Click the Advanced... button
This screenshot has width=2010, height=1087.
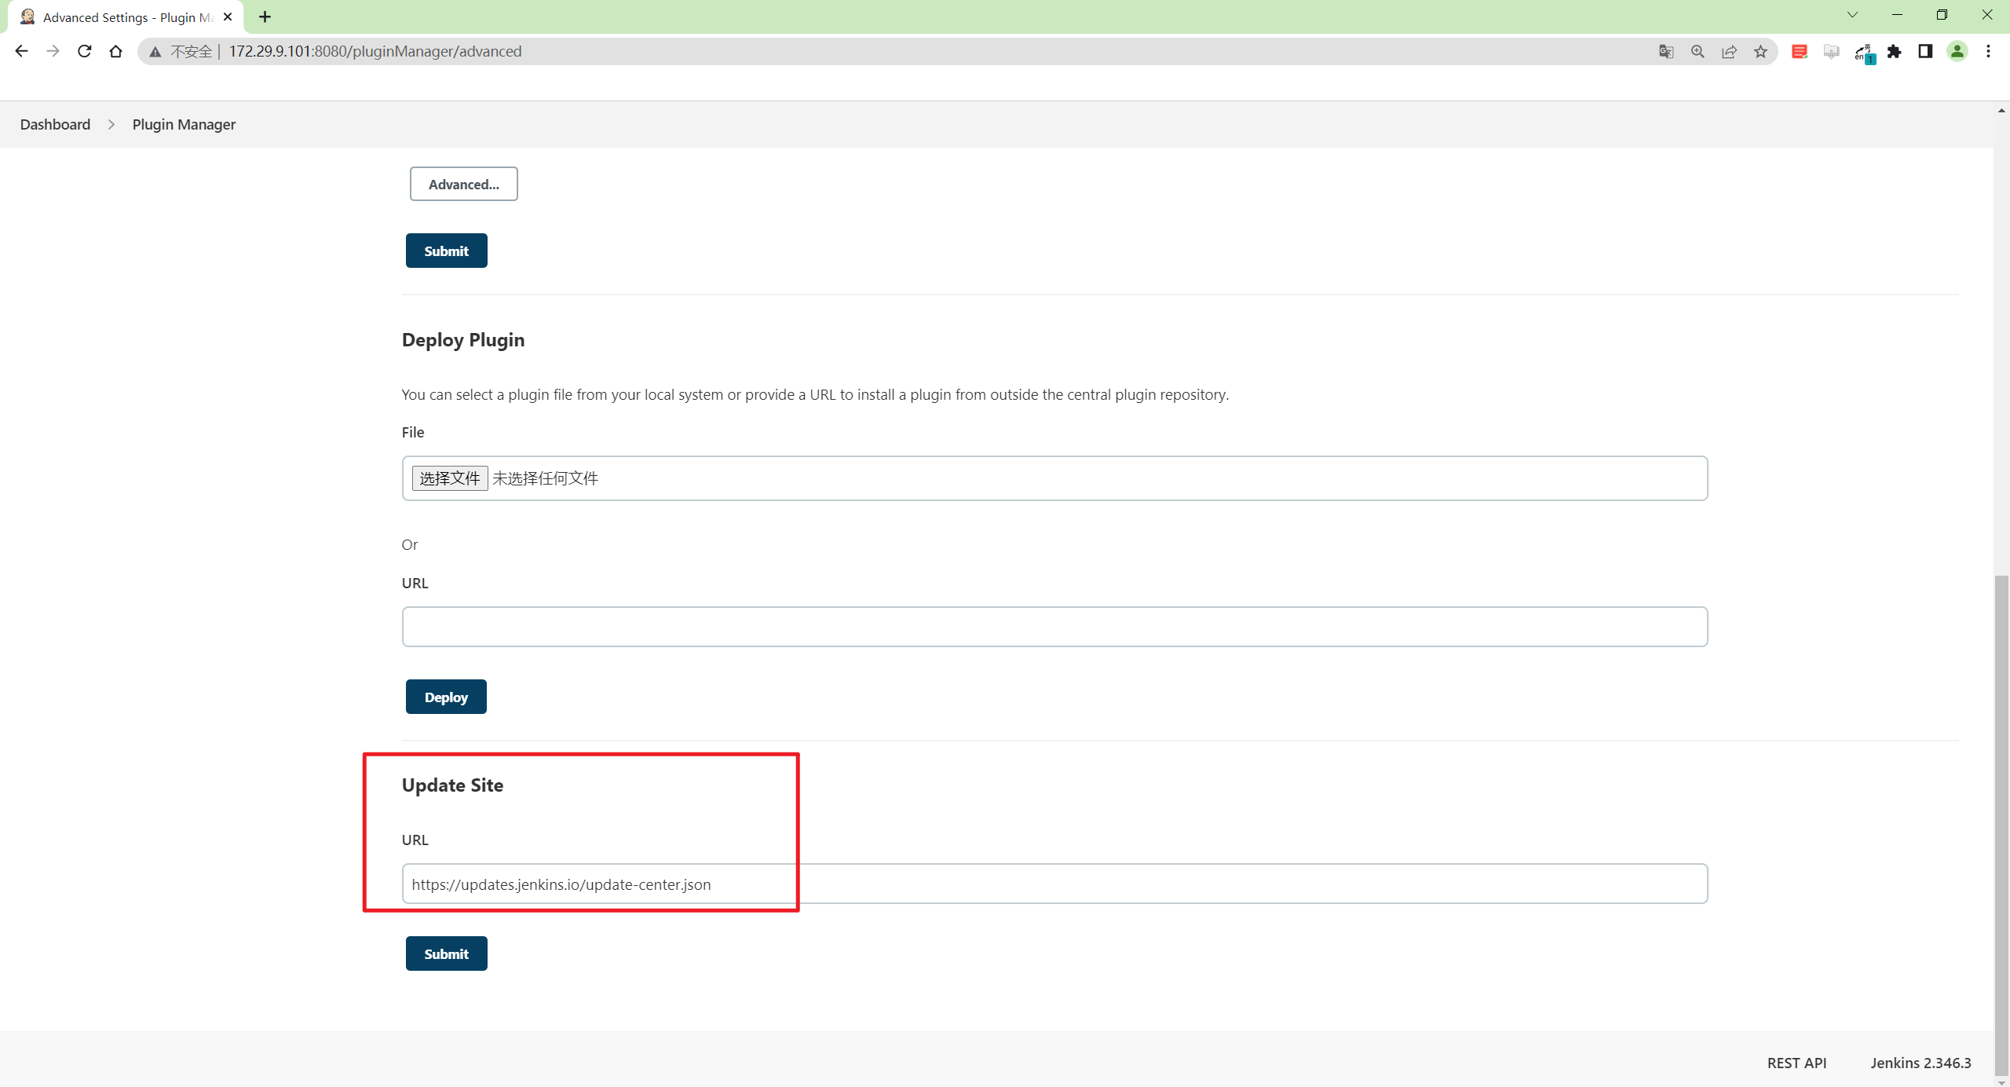point(463,184)
